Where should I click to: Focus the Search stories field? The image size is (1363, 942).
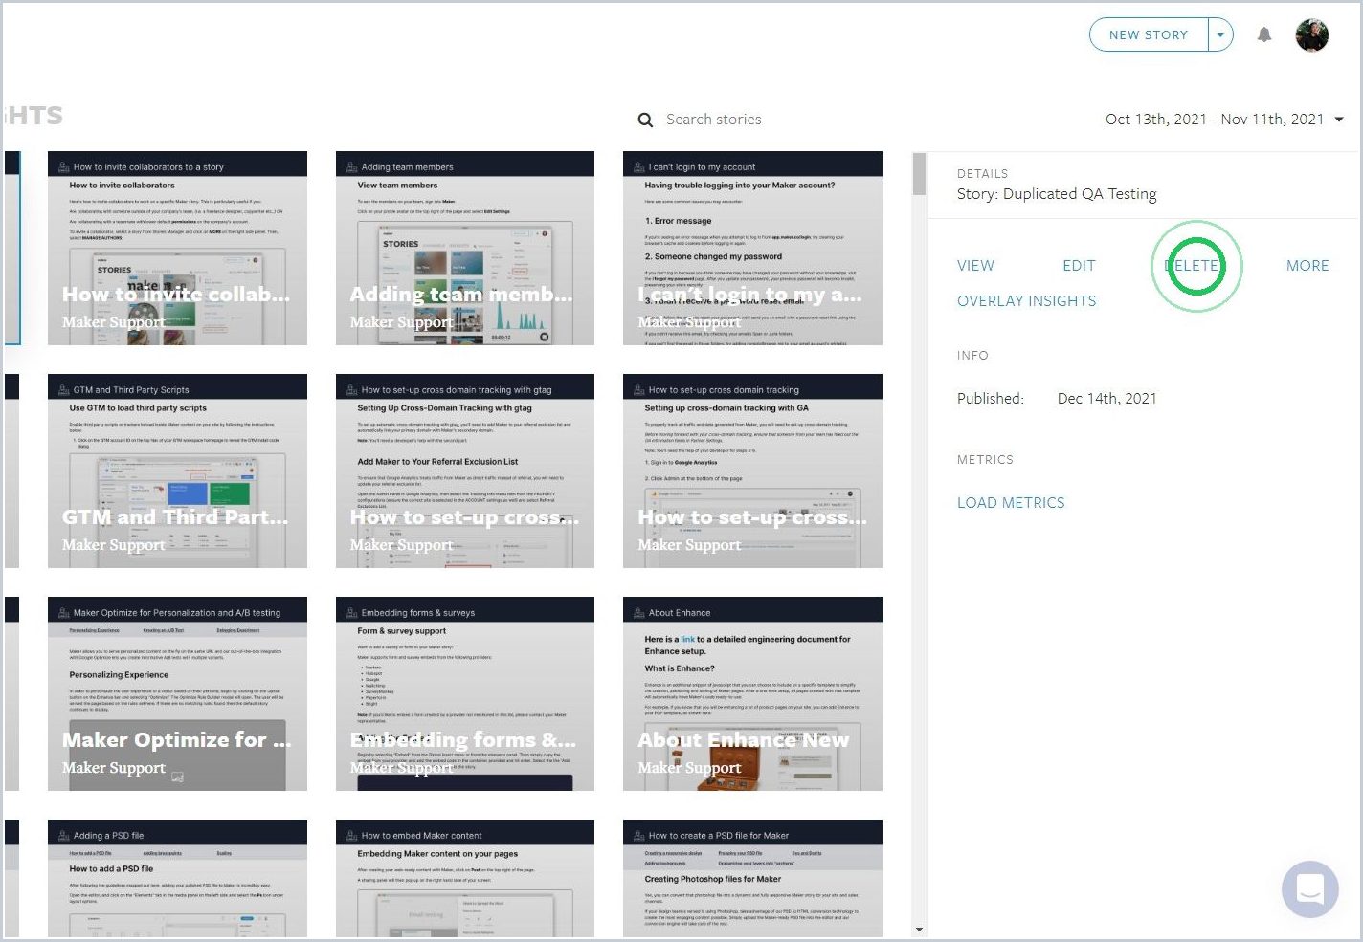click(714, 120)
